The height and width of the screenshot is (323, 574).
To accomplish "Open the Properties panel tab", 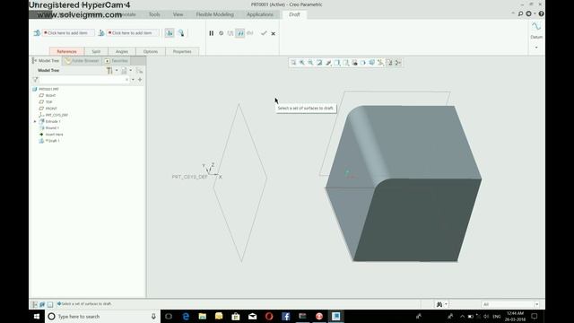I will (182, 52).
